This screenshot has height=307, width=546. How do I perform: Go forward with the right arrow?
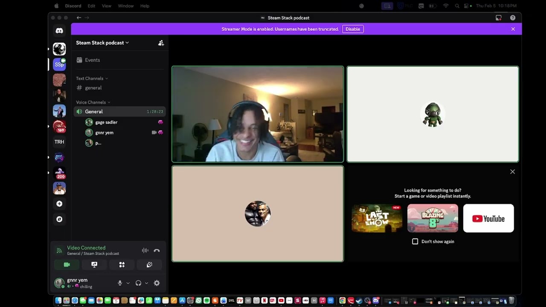click(87, 18)
